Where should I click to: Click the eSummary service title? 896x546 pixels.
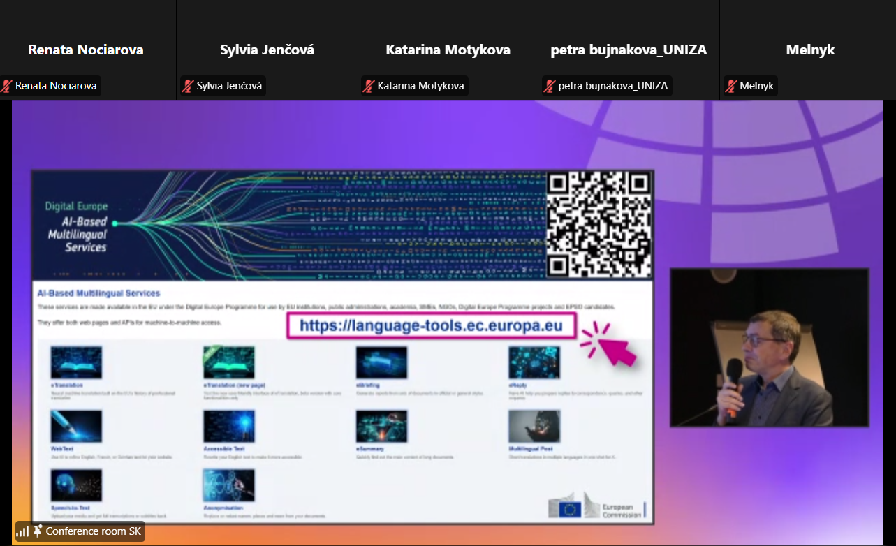coord(370,448)
